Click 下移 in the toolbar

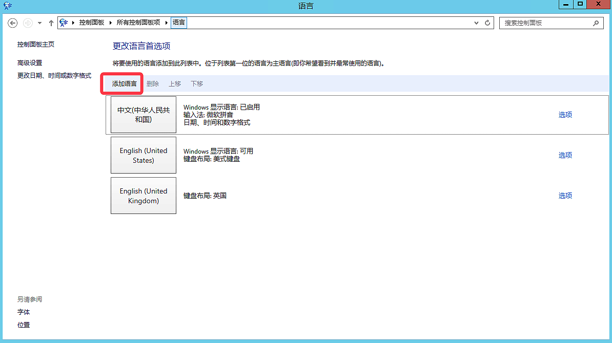(197, 84)
